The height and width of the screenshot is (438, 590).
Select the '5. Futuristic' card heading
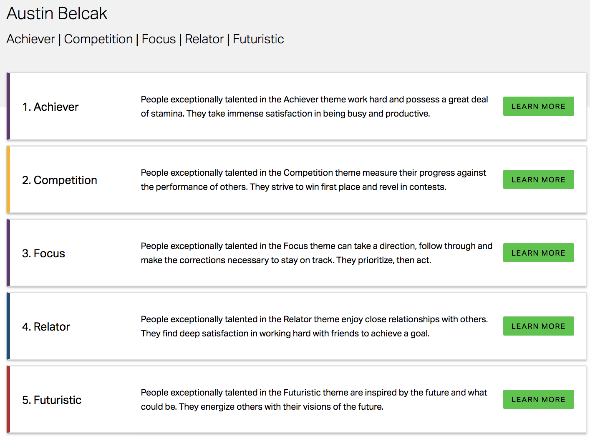click(52, 400)
